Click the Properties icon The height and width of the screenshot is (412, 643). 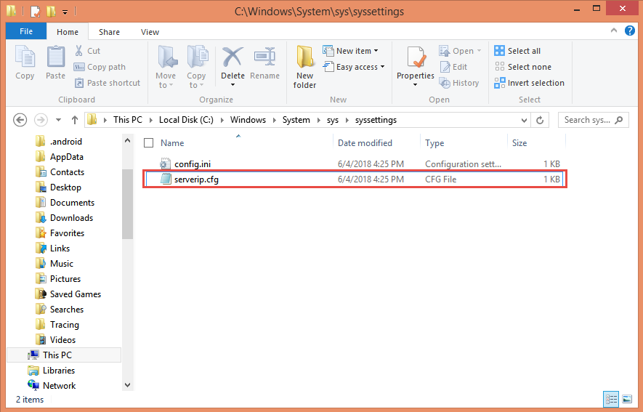416,57
